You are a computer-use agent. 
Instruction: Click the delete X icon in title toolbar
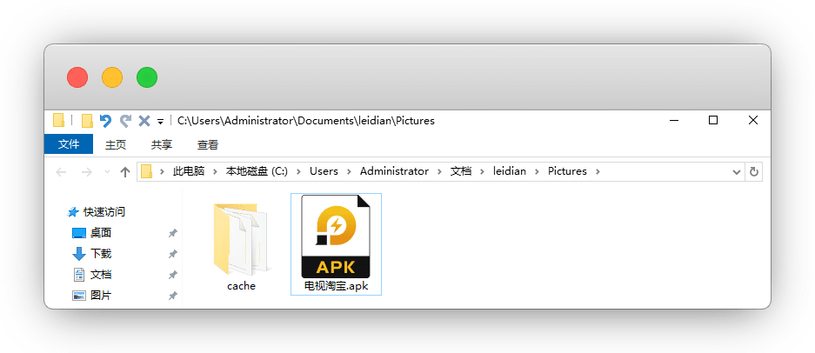click(144, 121)
